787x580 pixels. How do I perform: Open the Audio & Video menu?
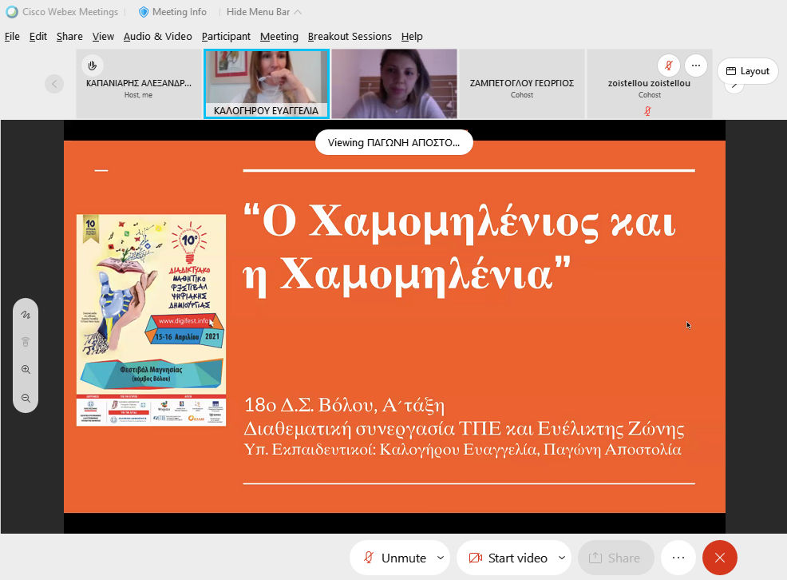157,36
